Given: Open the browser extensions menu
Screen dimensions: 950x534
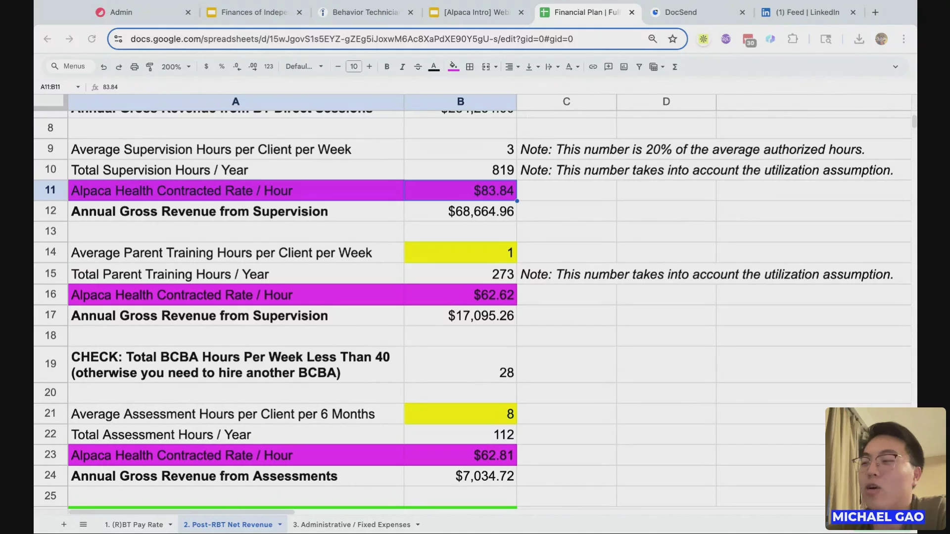Looking at the screenshot, I should pyautogui.click(x=793, y=39).
